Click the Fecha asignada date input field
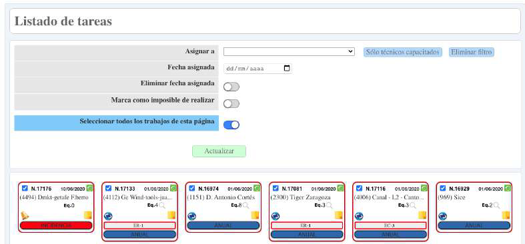 [x=257, y=69]
